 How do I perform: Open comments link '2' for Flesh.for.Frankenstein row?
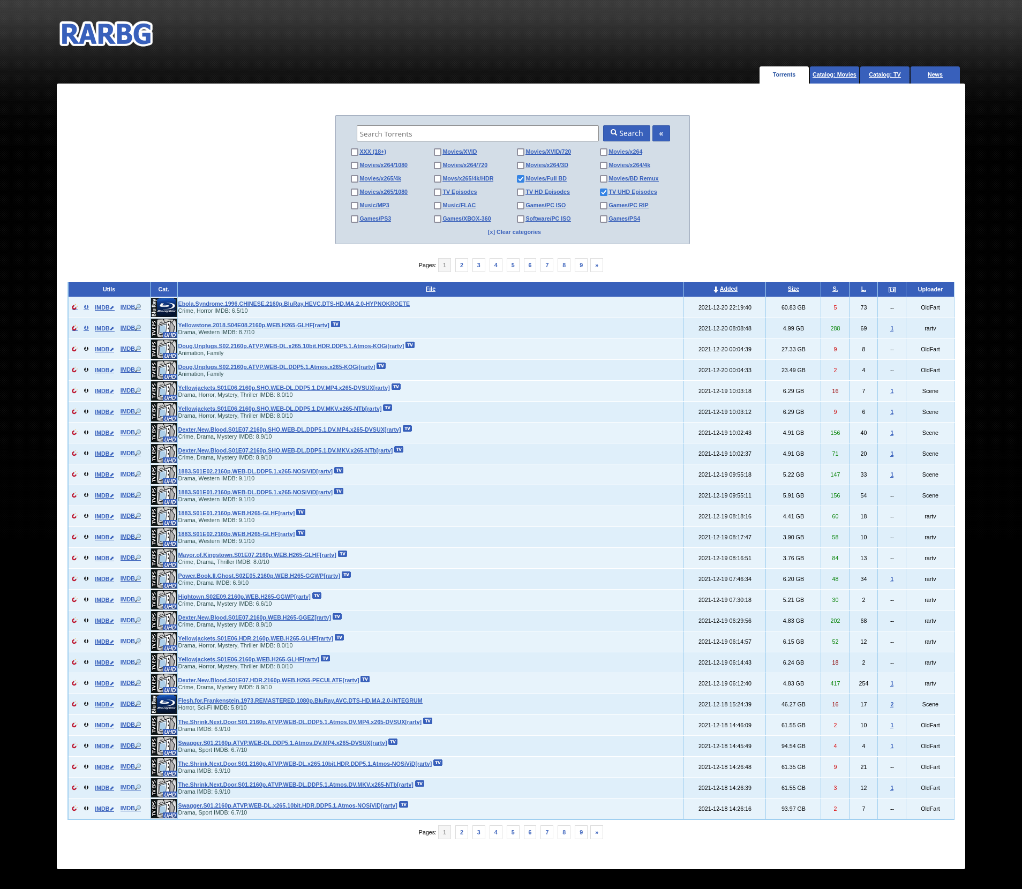click(892, 705)
